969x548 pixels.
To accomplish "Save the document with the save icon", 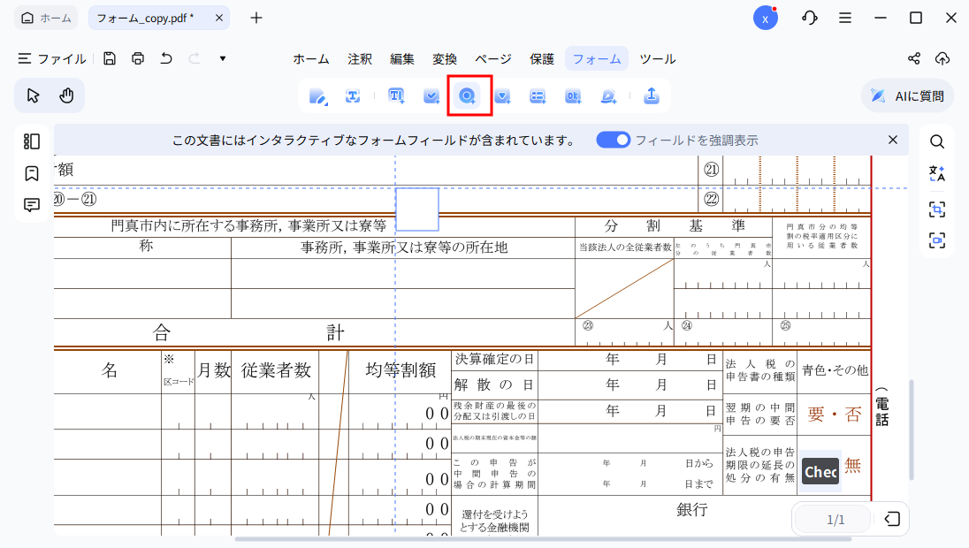I will pyautogui.click(x=109, y=58).
